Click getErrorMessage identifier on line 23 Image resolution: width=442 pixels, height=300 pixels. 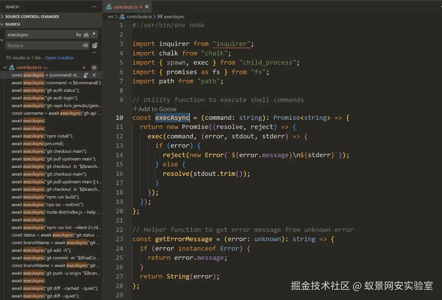coord(184,239)
